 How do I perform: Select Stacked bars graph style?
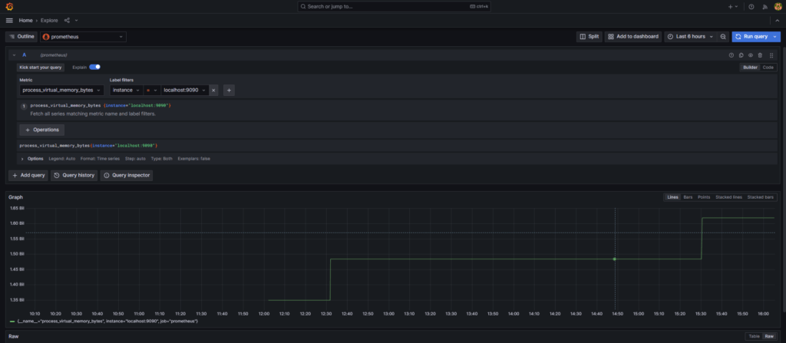[761, 197]
